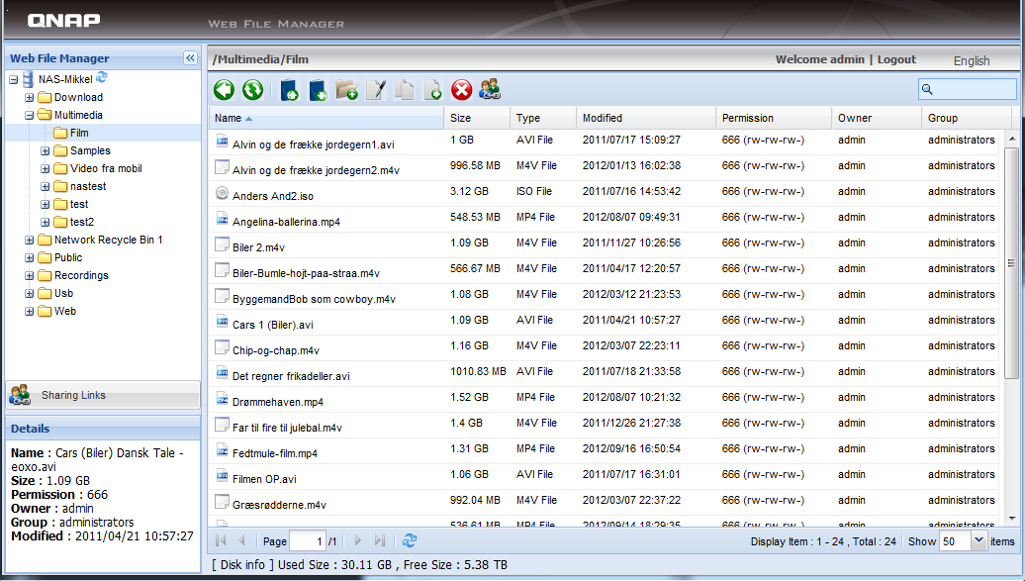The width and height of the screenshot is (1025, 581).
Task: Open the Show items per page dropdown
Action: point(978,540)
